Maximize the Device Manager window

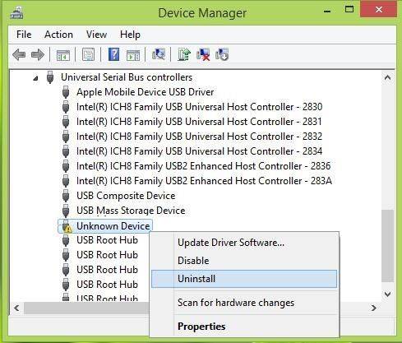click(349, 10)
